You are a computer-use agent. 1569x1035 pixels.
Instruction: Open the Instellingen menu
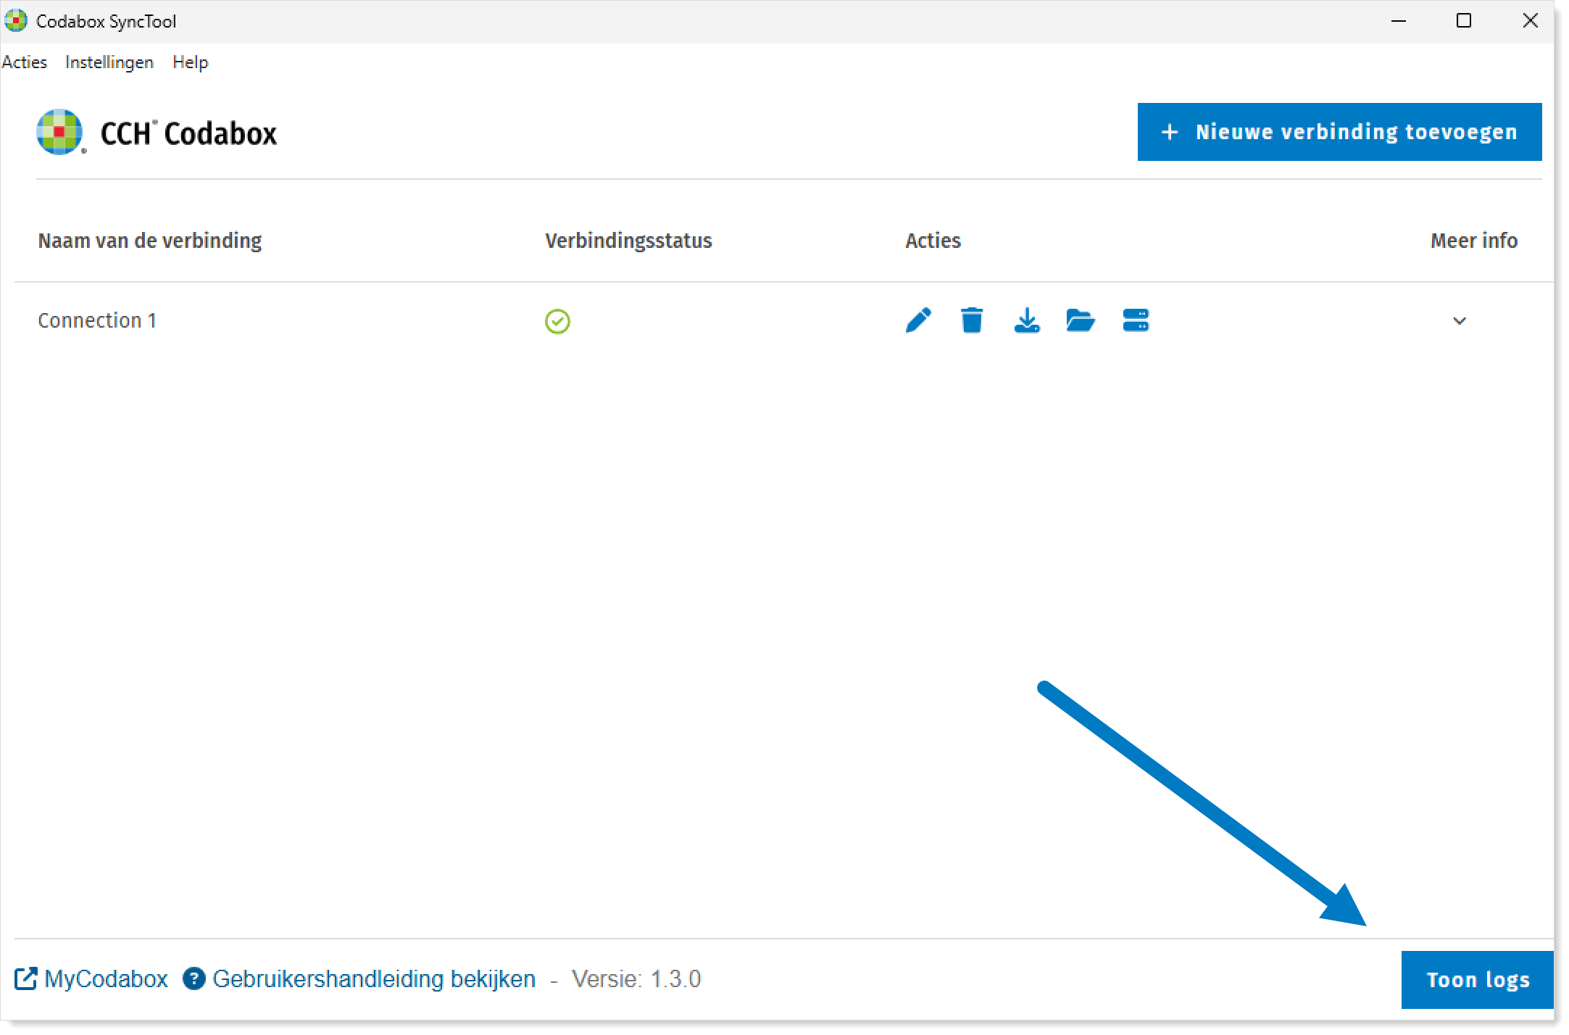pyautogui.click(x=109, y=62)
